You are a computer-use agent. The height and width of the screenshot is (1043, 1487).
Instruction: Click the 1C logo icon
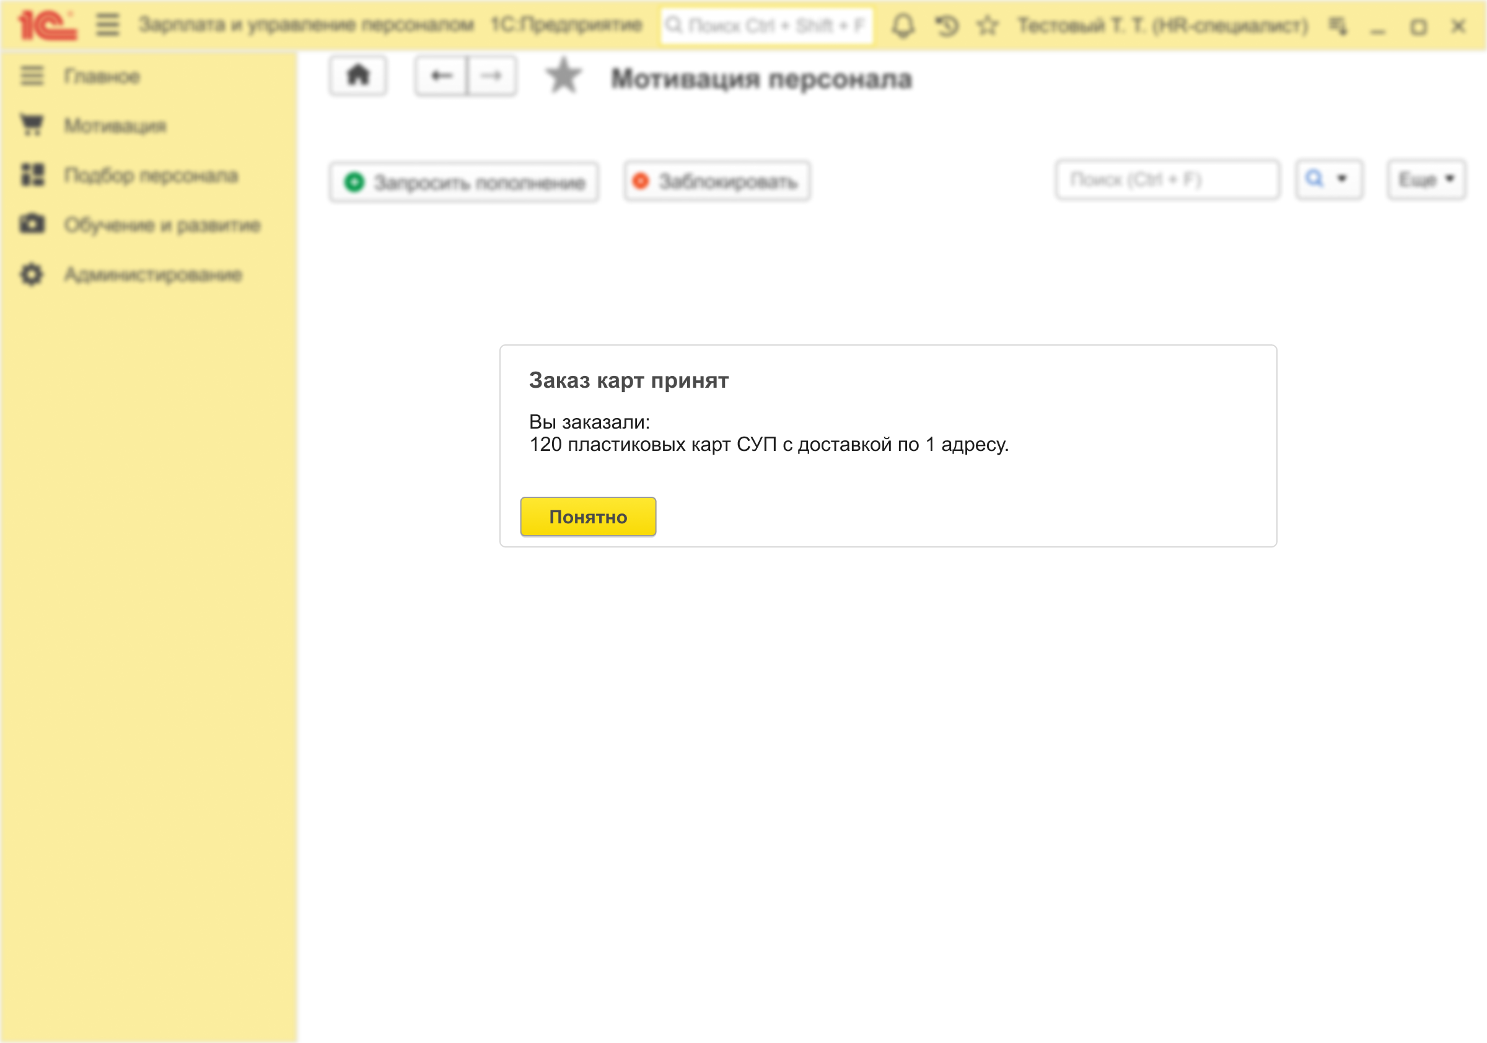point(46,26)
